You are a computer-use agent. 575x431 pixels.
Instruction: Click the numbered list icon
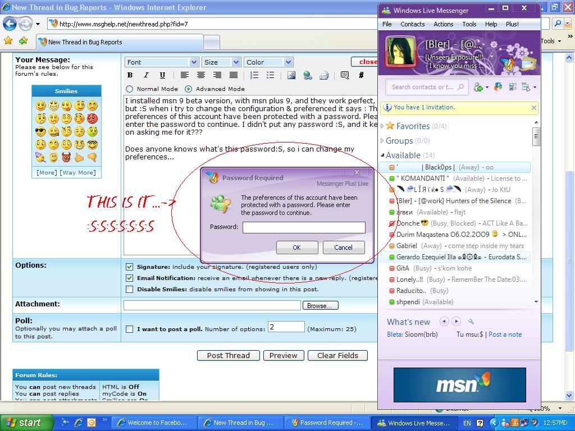click(254, 75)
